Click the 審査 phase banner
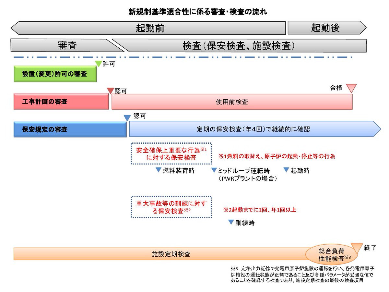 tap(67, 46)
